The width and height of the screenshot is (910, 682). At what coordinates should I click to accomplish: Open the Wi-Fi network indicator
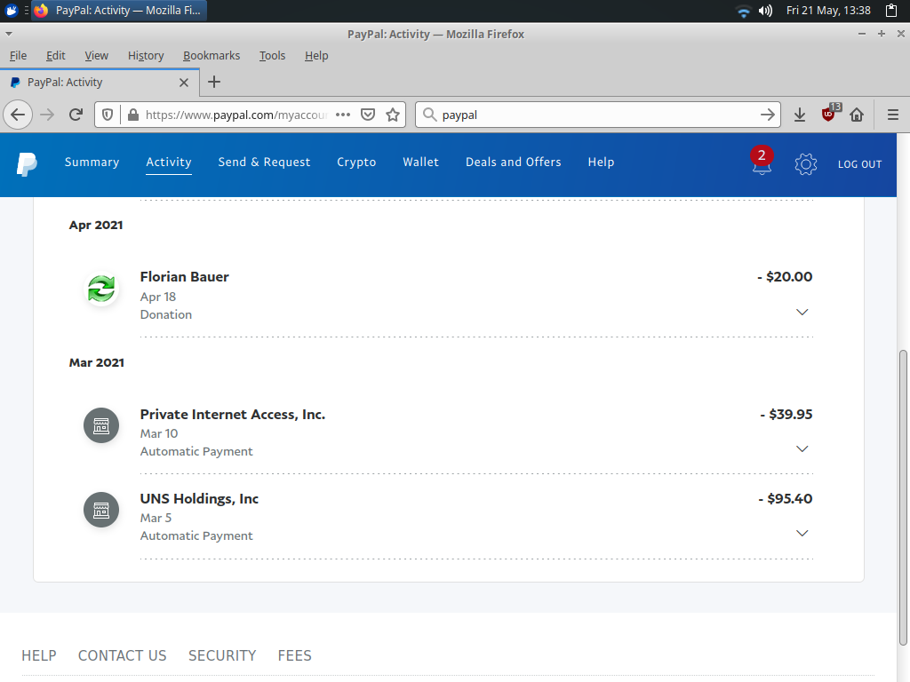point(743,11)
